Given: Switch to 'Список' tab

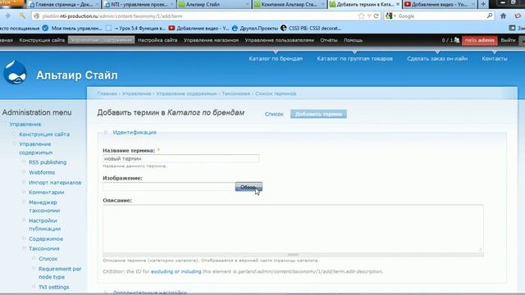Looking at the screenshot, I should coord(274,114).
